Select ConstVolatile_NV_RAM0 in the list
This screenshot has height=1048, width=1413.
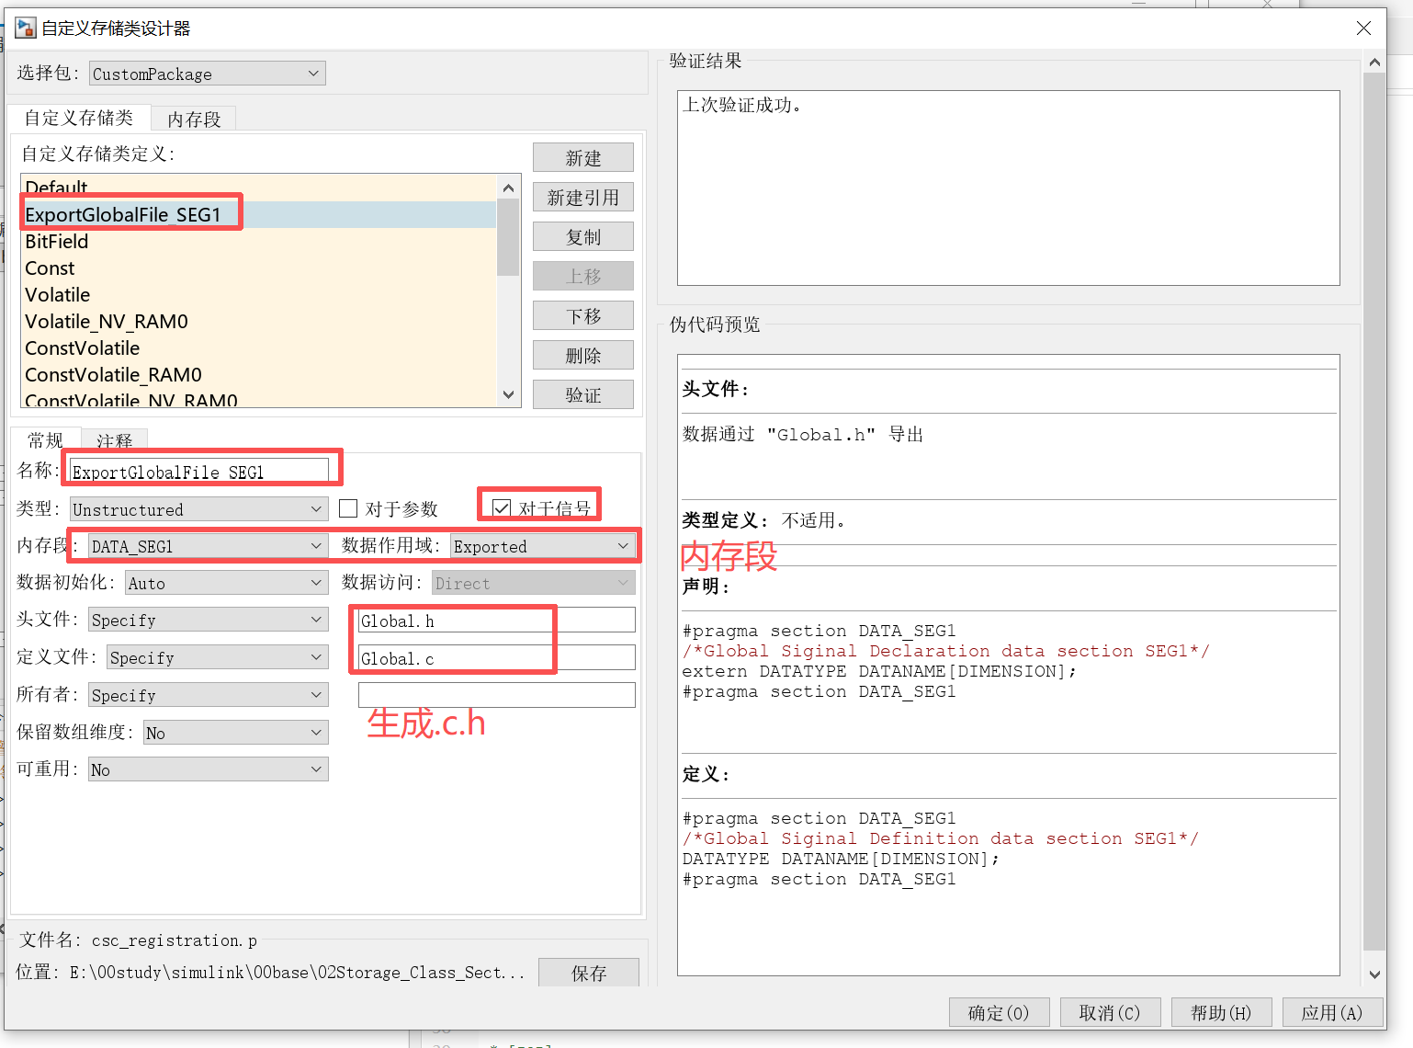(258, 400)
